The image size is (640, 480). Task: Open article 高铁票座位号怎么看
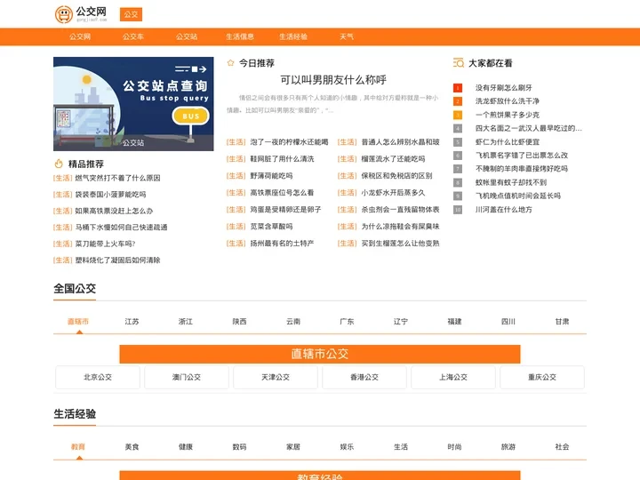(282, 193)
